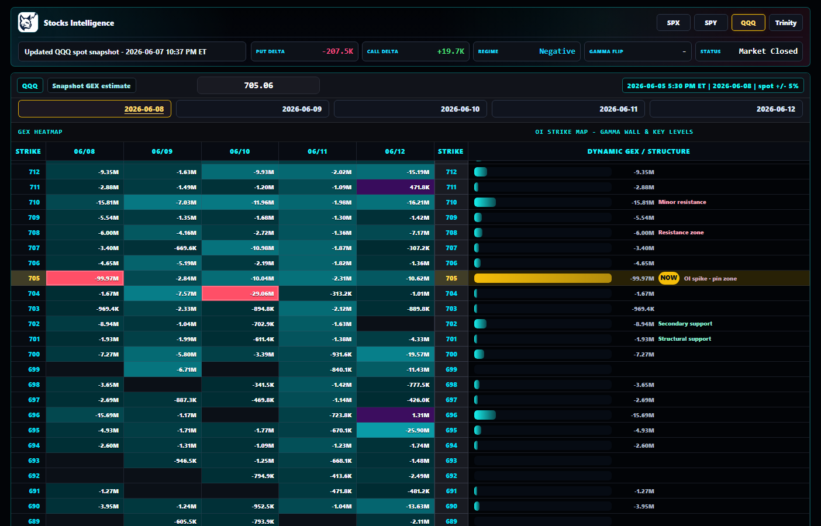Click the -10.98M cell at strike 707
The width and height of the screenshot is (821, 526).
(240, 248)
